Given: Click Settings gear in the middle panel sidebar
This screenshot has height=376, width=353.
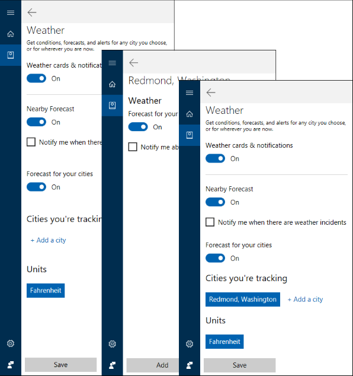Looking at the screenshot, I should (112, 344).
